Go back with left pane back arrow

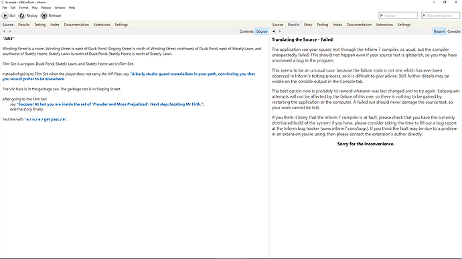tap(4, 31)
